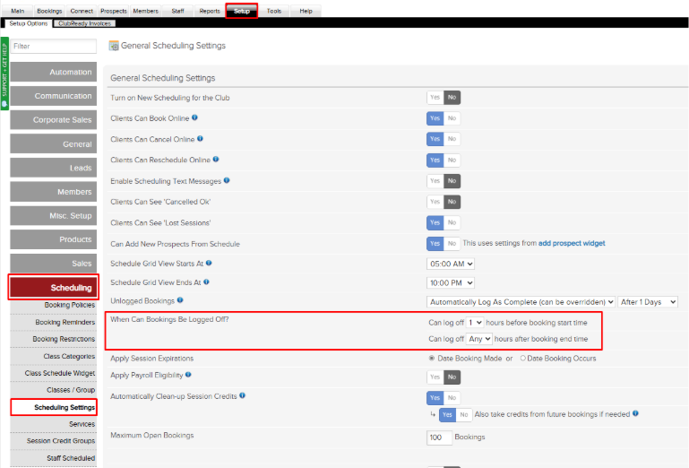The width and height of the screenshot is (689, 468).
Task: Open the Unlogged Bookings action dropdown
Action: click(x=521, y=302)
